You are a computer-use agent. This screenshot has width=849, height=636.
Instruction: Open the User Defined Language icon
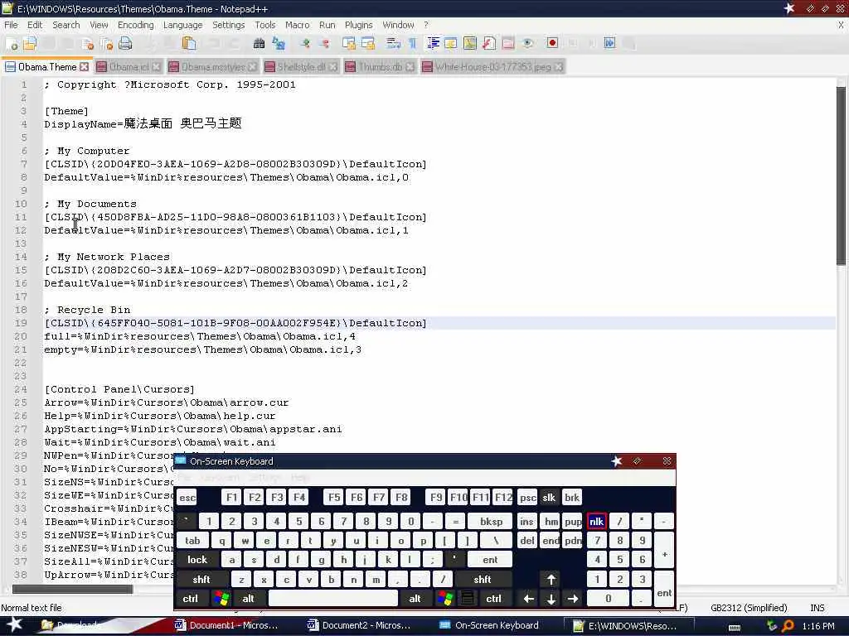[451, 44]
